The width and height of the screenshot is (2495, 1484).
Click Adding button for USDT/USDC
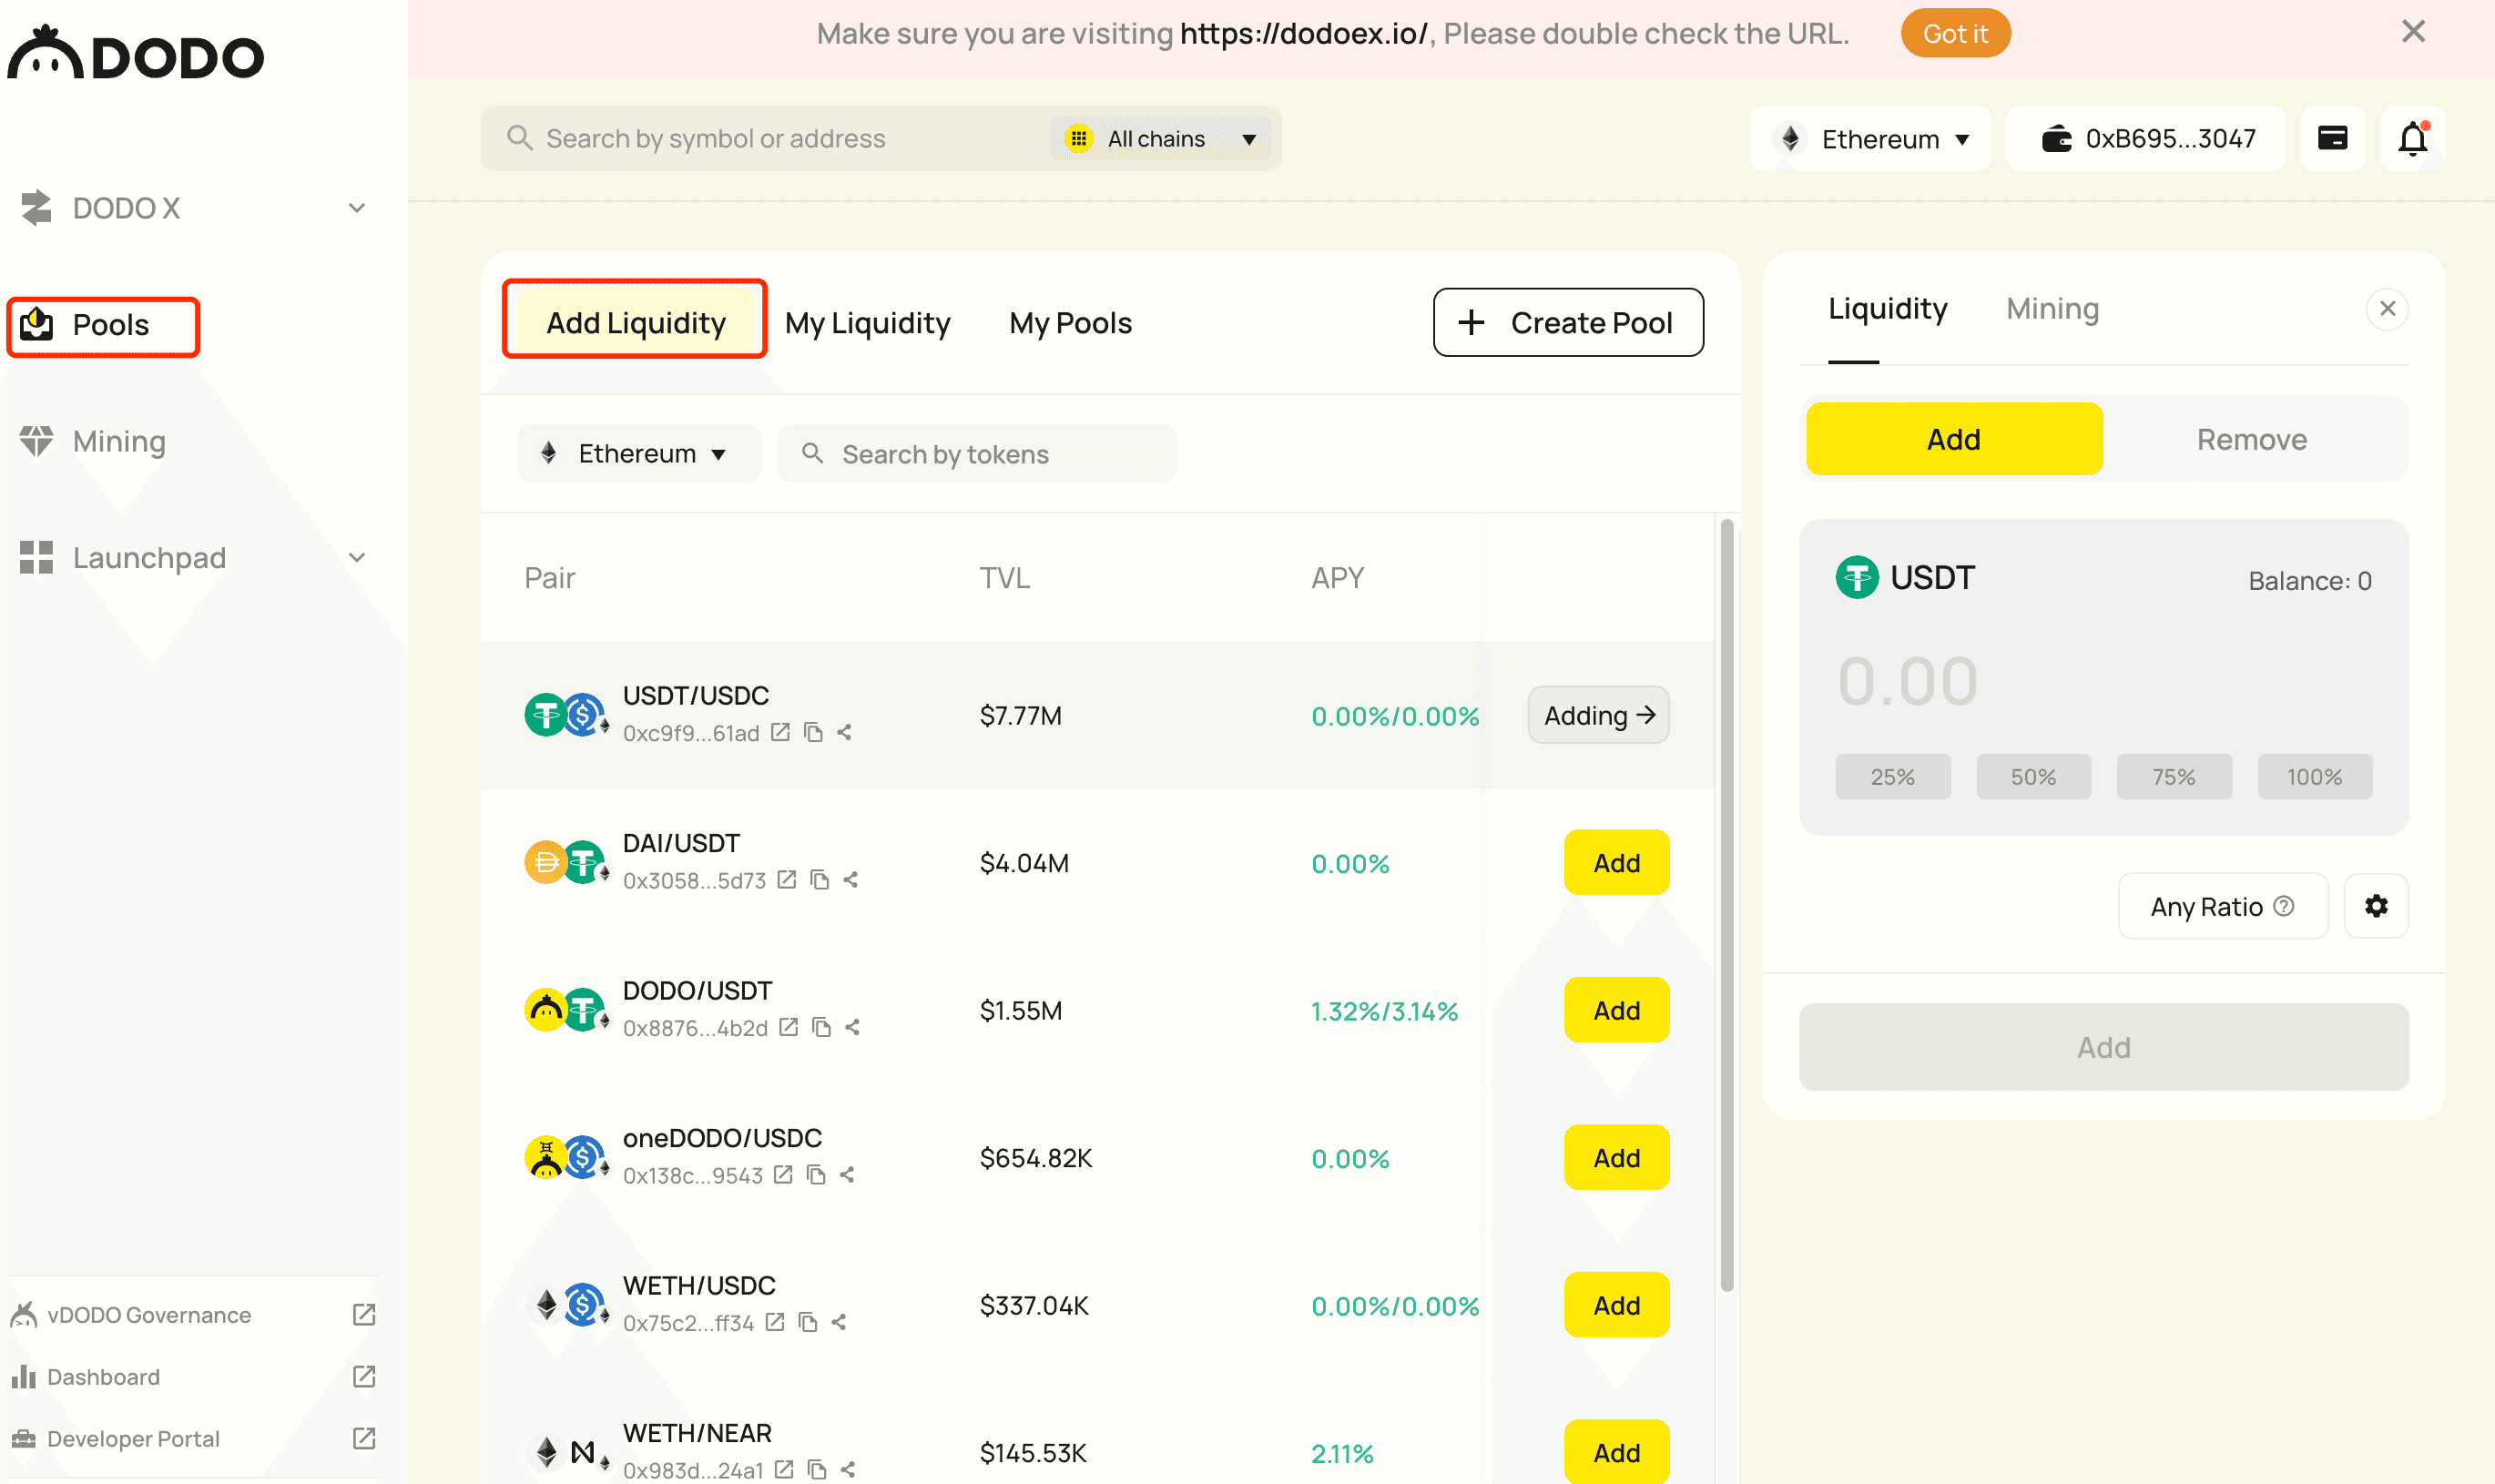click(1598, 715)
